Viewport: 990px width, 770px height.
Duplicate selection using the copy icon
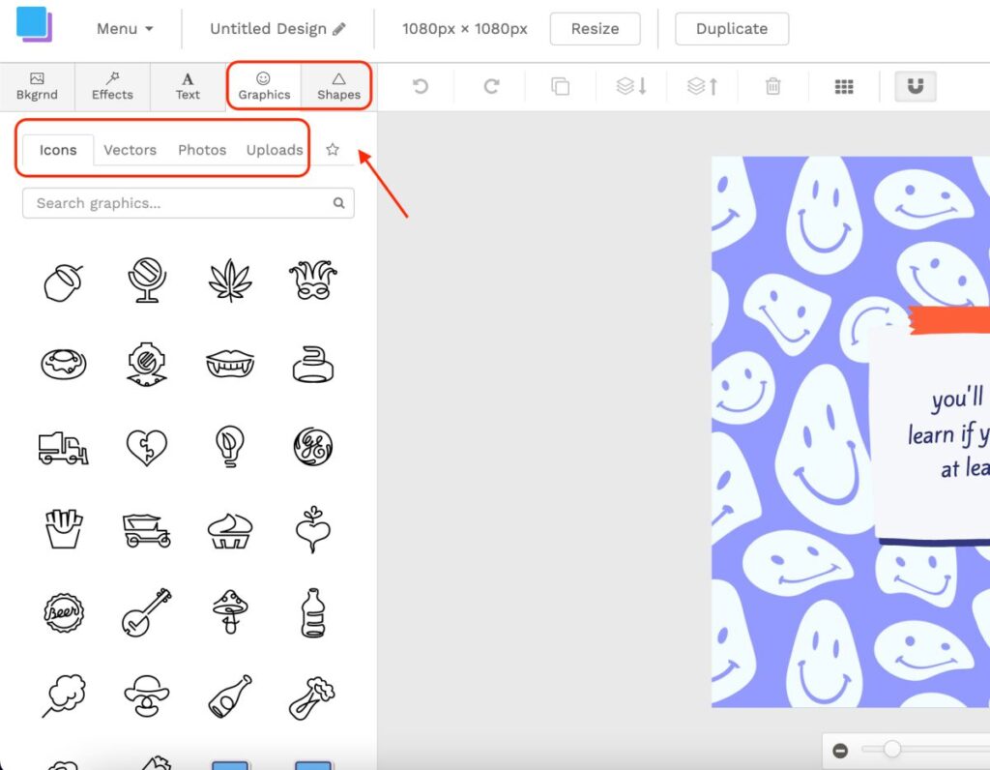[x=561, y=86]
